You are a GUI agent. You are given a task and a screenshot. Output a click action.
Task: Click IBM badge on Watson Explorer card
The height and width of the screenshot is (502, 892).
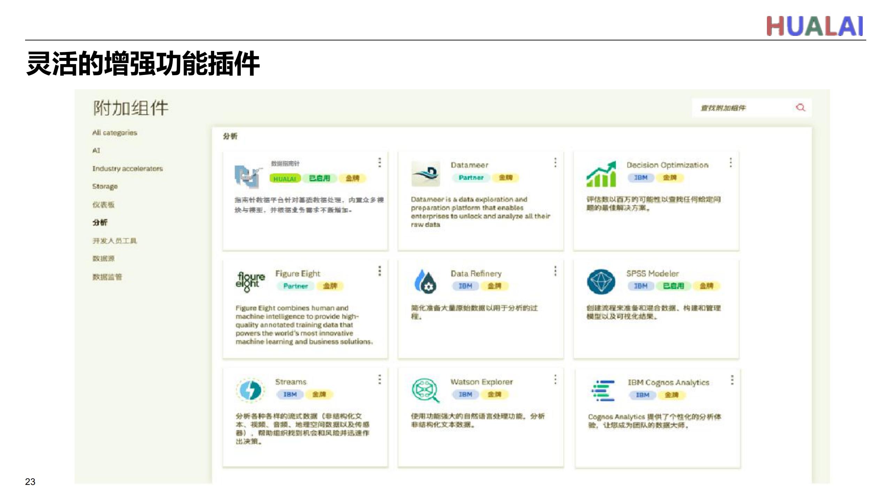tap(465, 394)
